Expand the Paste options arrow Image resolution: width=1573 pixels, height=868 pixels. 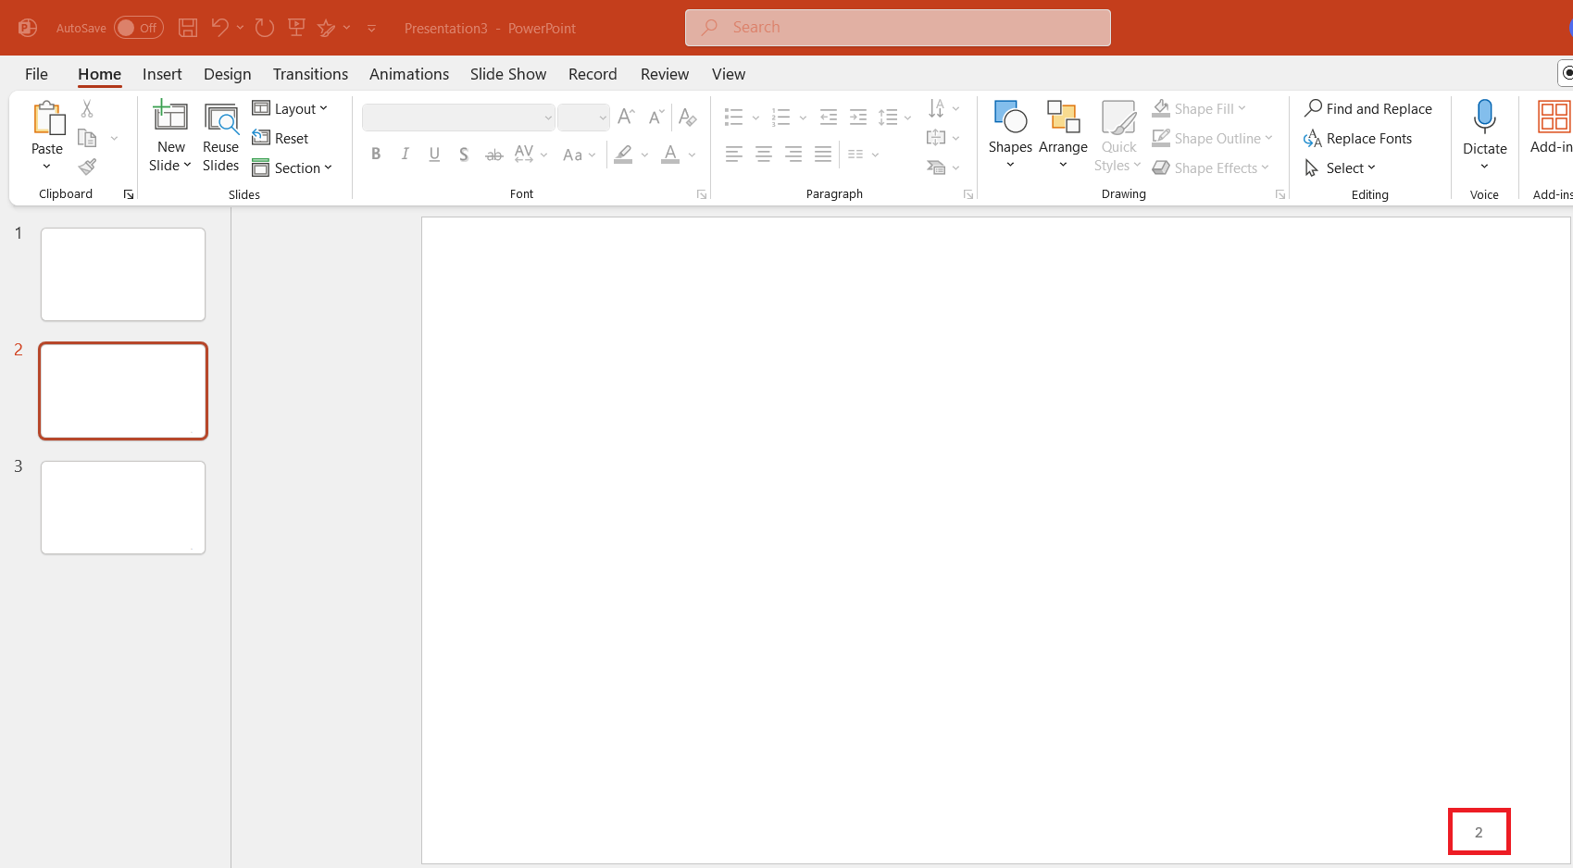point(47,167)
